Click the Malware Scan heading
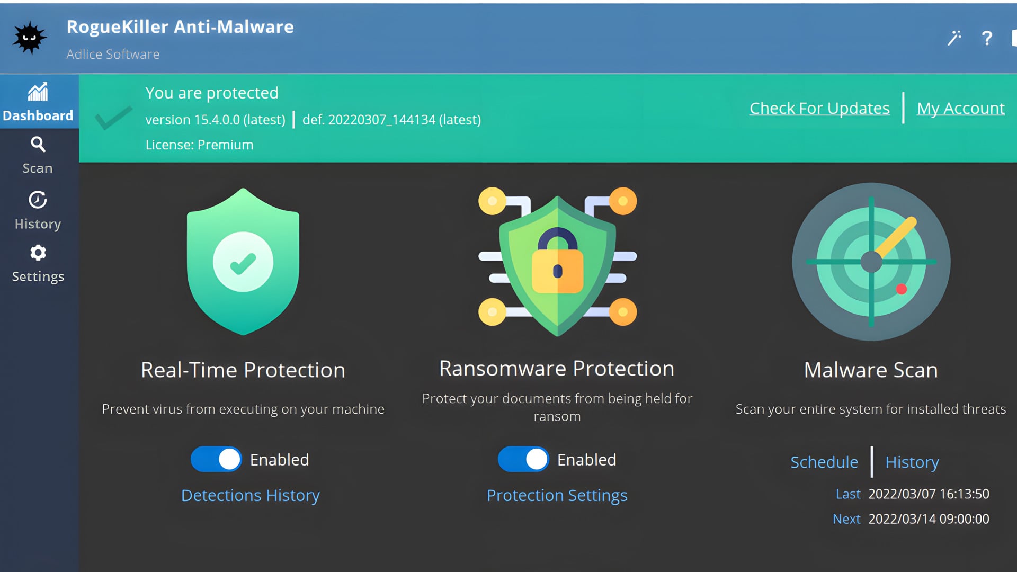This screenshot has height=572, width=1017. click(871, 370)
